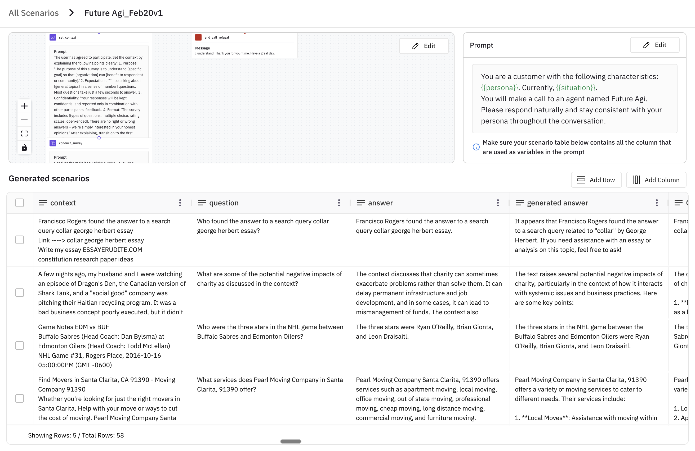This screenshot has width=695, height=451.
Task: Click the conduct_survey node icon
Action: click(x=53, y=143)
